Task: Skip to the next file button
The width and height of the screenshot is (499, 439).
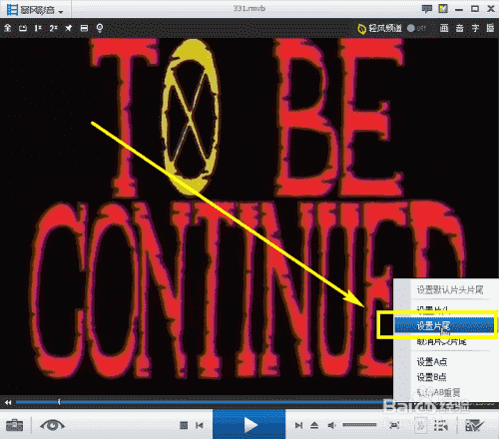Action: point(298,425)
